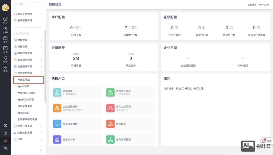Viewport: 273px width, 155px height.
Task: Expand the 数据维护工具 menu arrow
Action: pyautogui.click(x=41, y=133)
